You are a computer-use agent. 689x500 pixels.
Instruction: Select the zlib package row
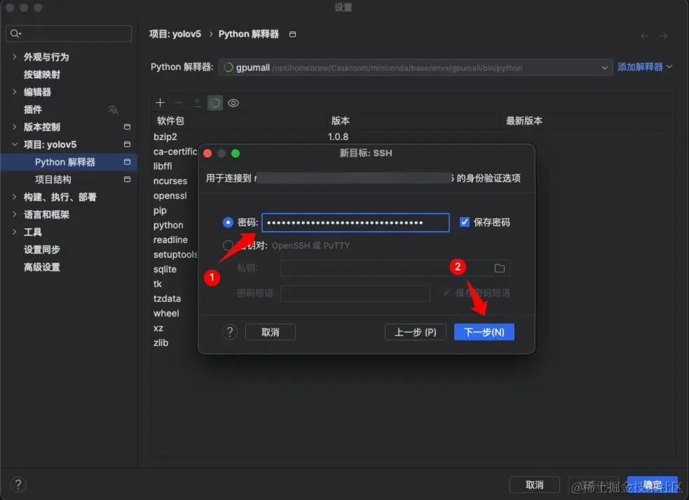(161, 342)
